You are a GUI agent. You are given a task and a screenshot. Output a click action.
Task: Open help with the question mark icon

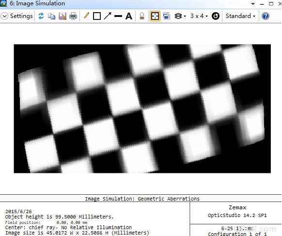266,16
